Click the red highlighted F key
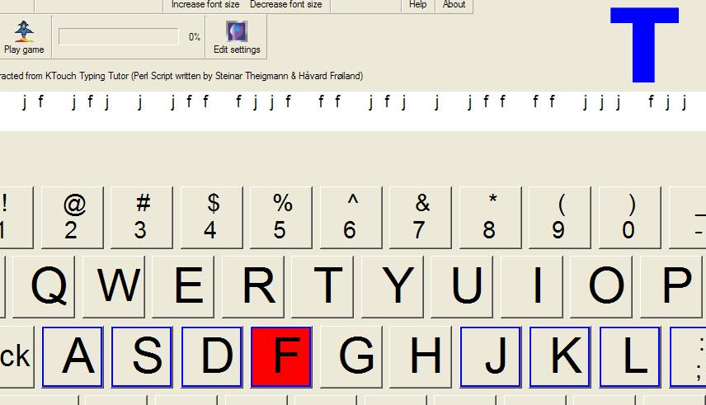706x405 pixels. pos(281,357)
